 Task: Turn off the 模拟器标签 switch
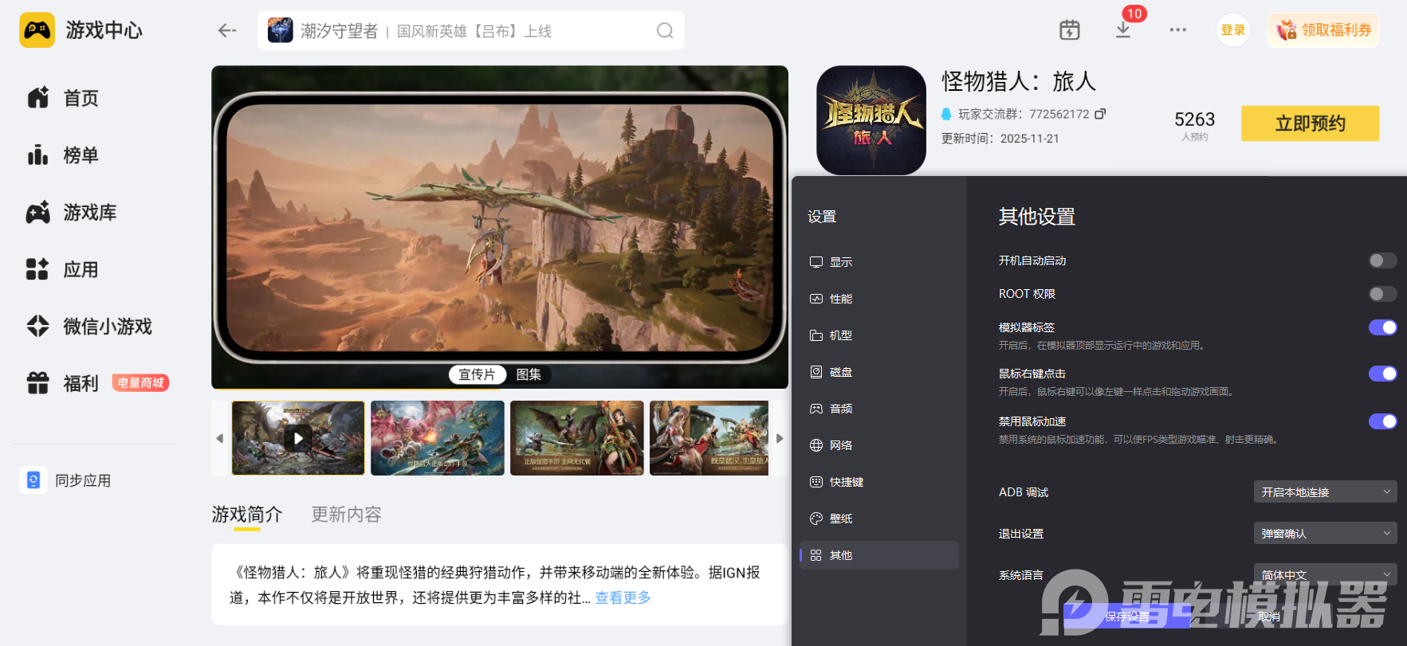point(1382,327)
